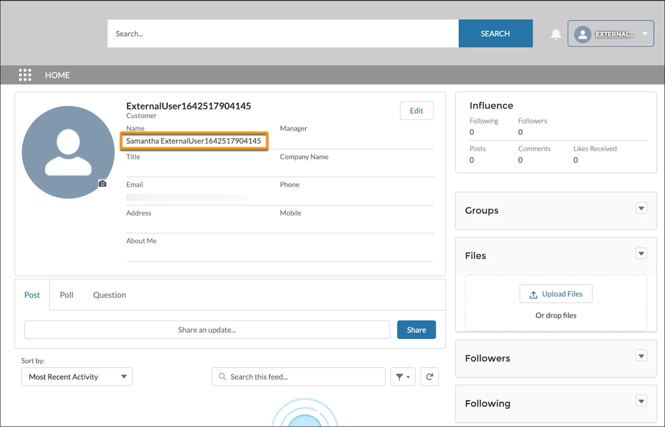Click the ExternalUser1642517904145 profile heading
The image size is (665, 427).
click(189, 106)
